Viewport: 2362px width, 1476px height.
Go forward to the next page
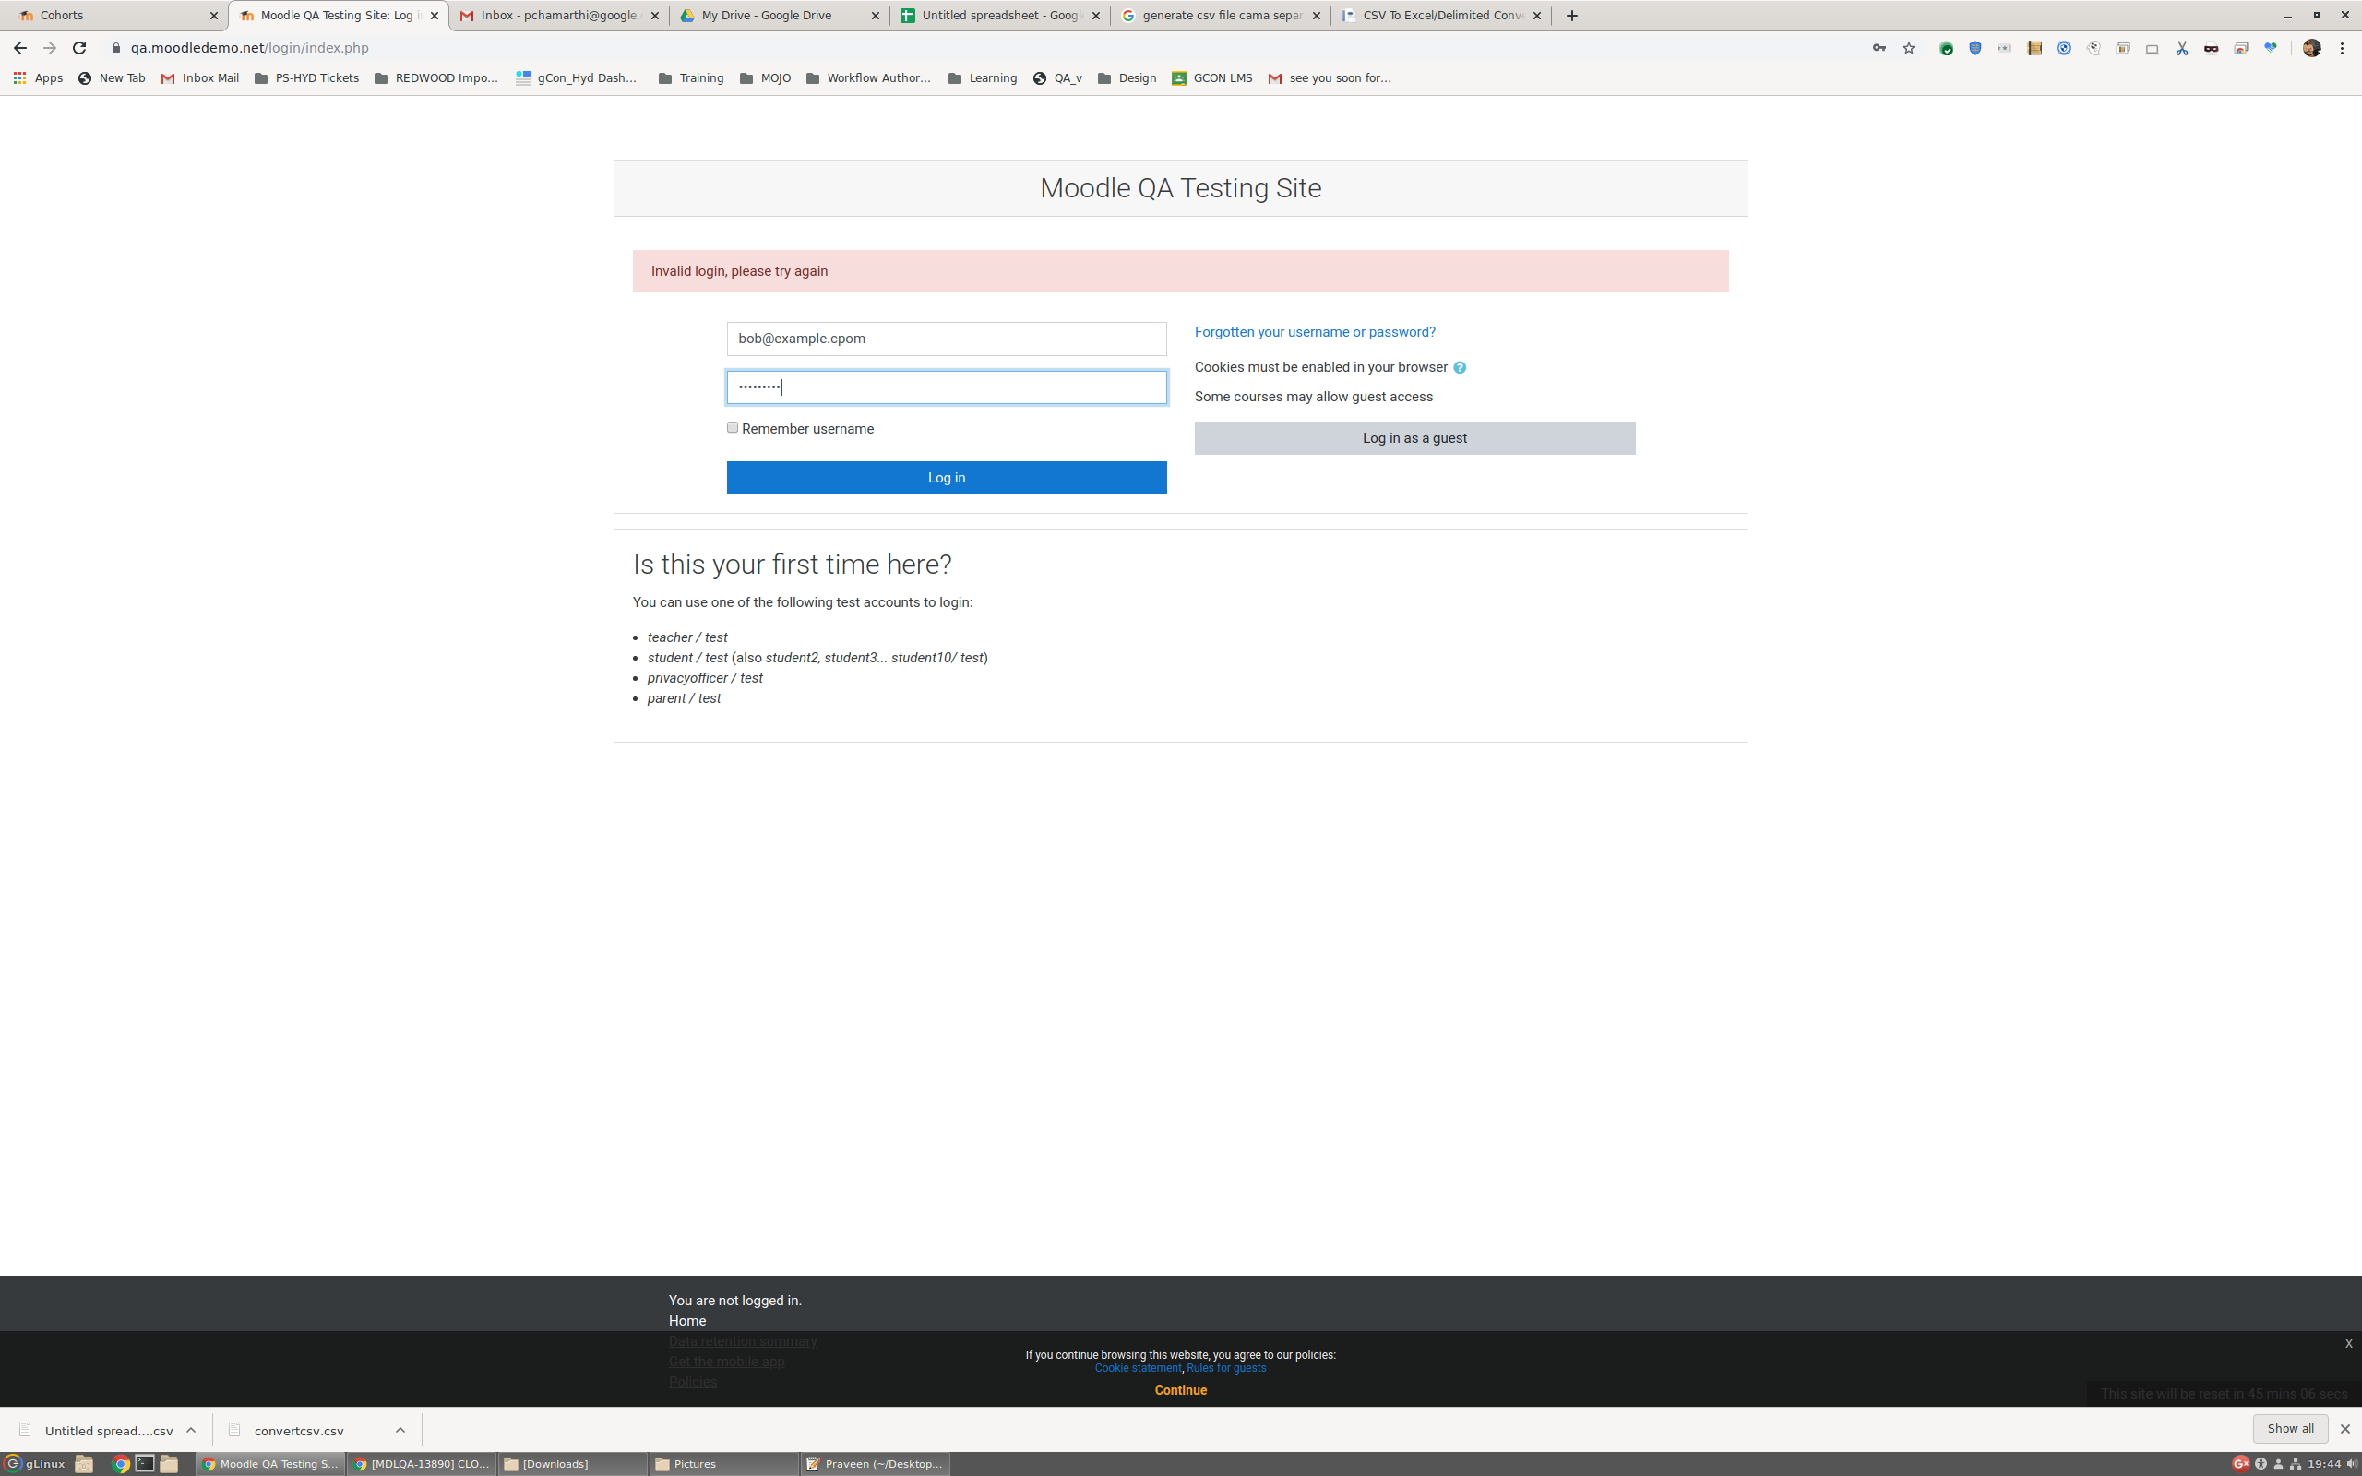tap(49, 48)
